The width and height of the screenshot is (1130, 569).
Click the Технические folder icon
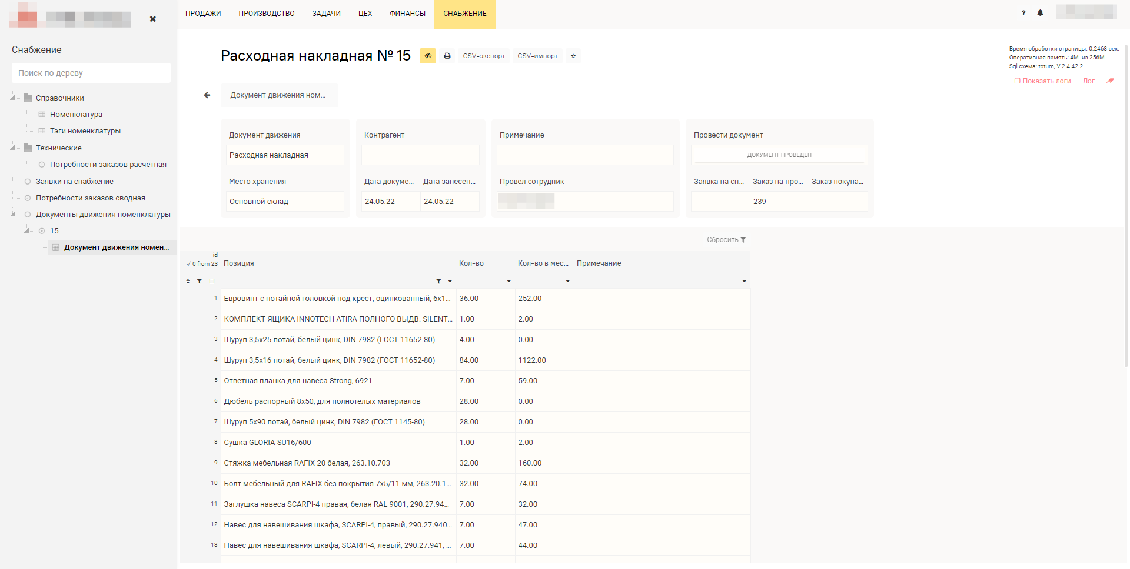pos(28,148)
